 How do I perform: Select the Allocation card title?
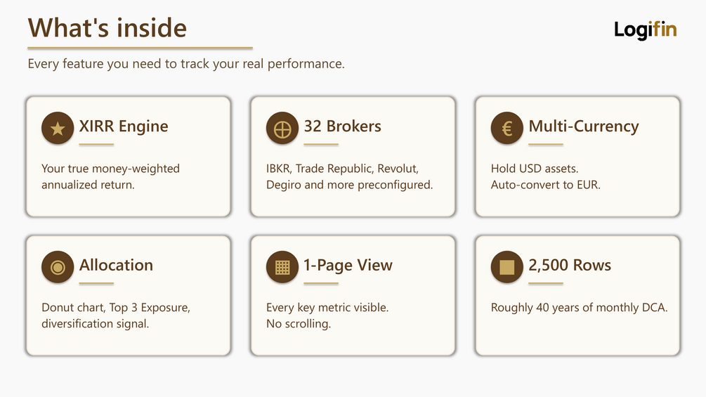click(116, 265)
